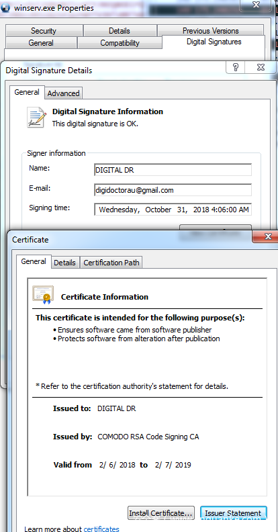278x532 pixels.
Task: Open the Previous Versions tab
Action: (211, 30)
